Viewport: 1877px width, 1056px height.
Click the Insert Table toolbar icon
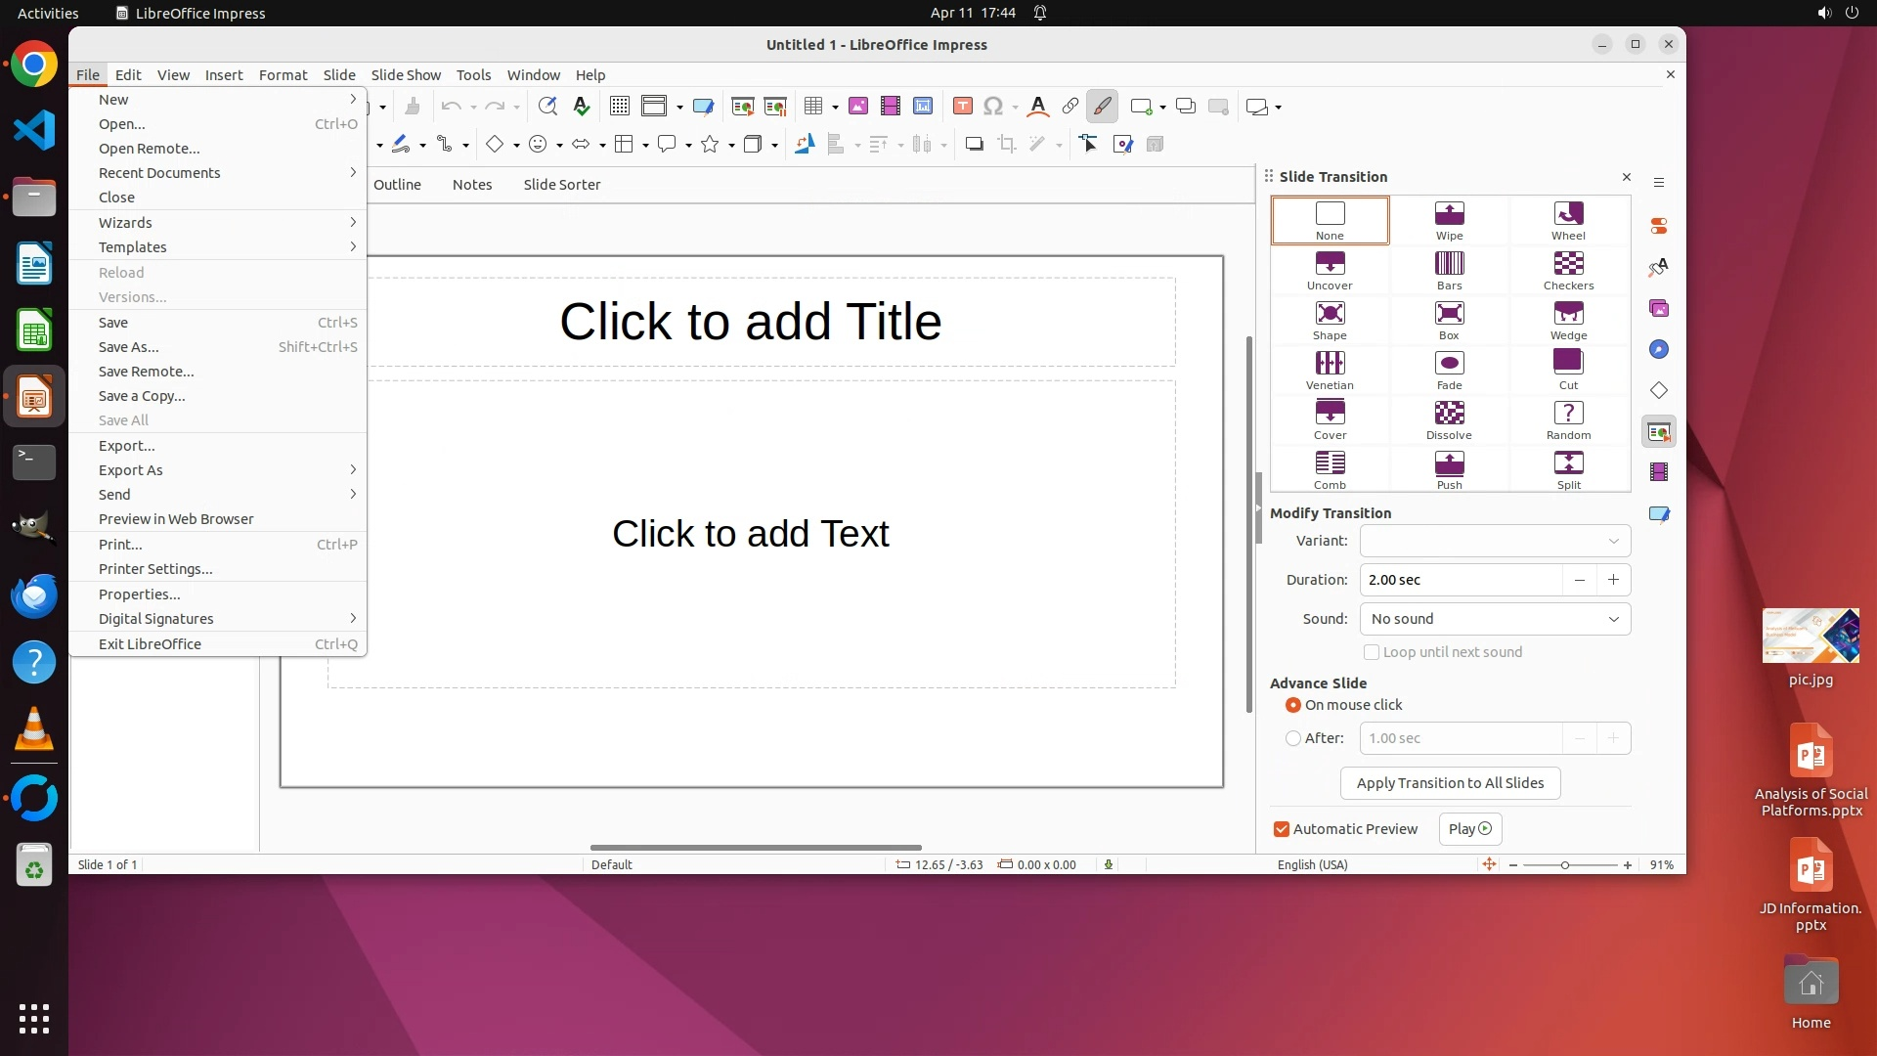point(813,107)
